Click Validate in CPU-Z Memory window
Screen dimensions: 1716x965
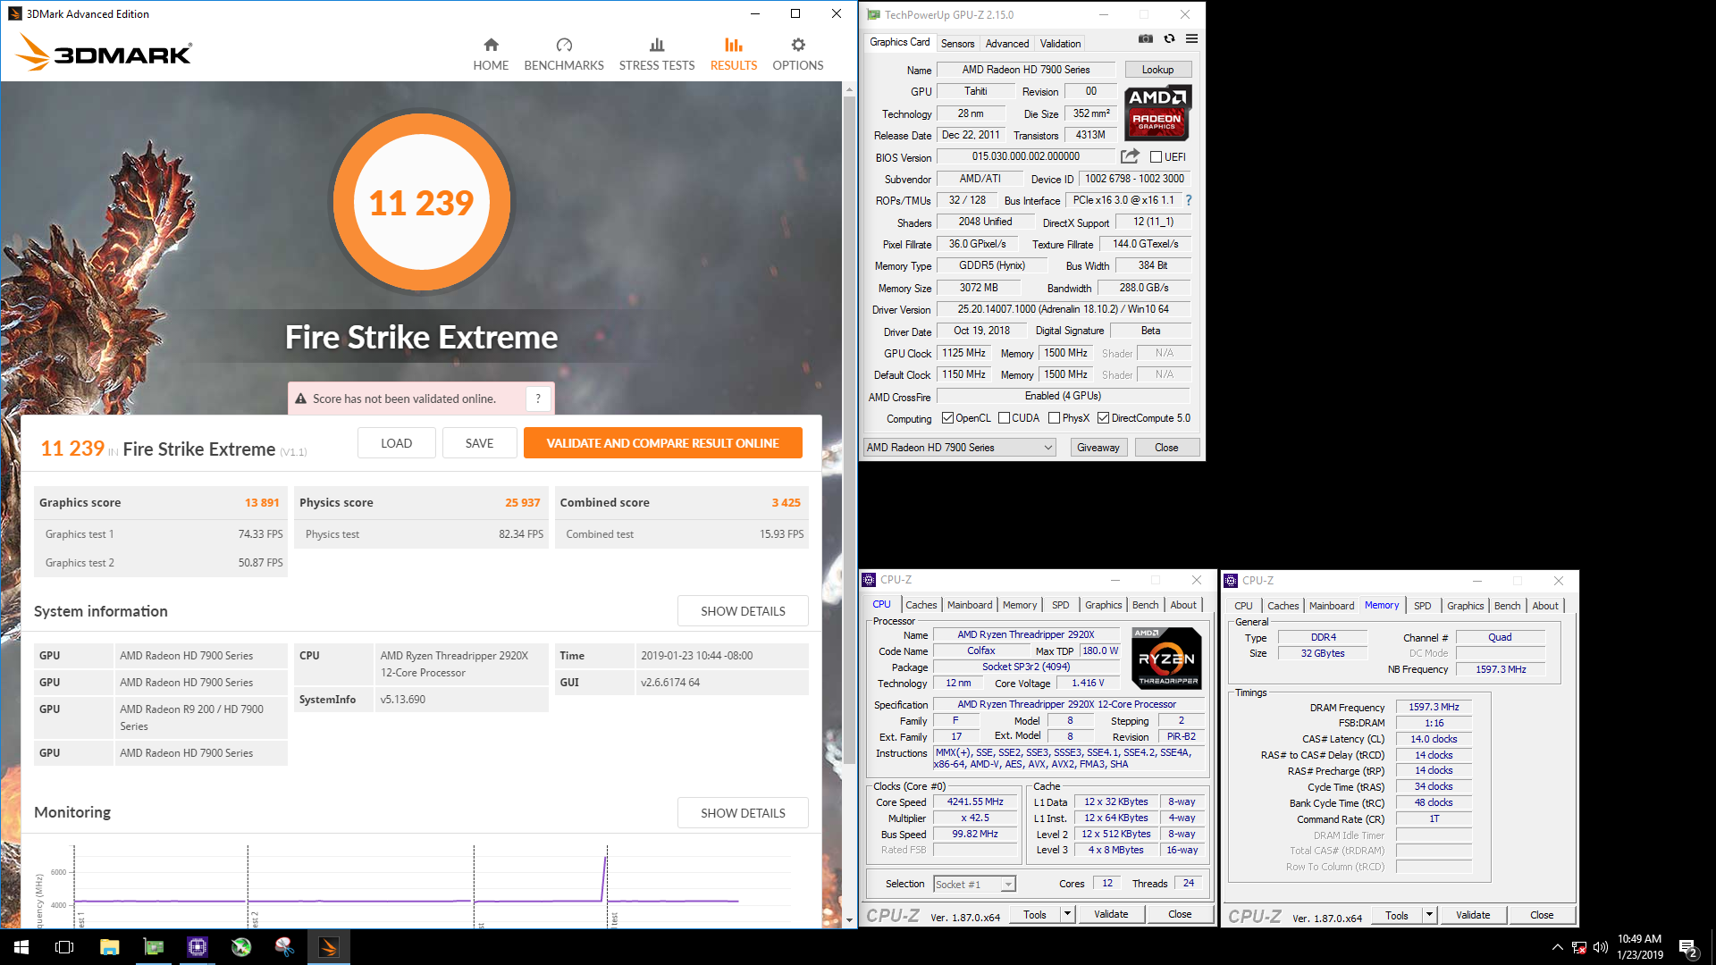[1472, 915]
